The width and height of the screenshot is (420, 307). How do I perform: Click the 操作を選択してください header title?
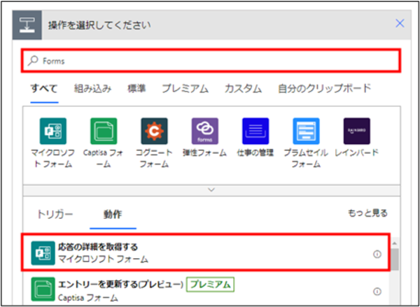(99, 25)
